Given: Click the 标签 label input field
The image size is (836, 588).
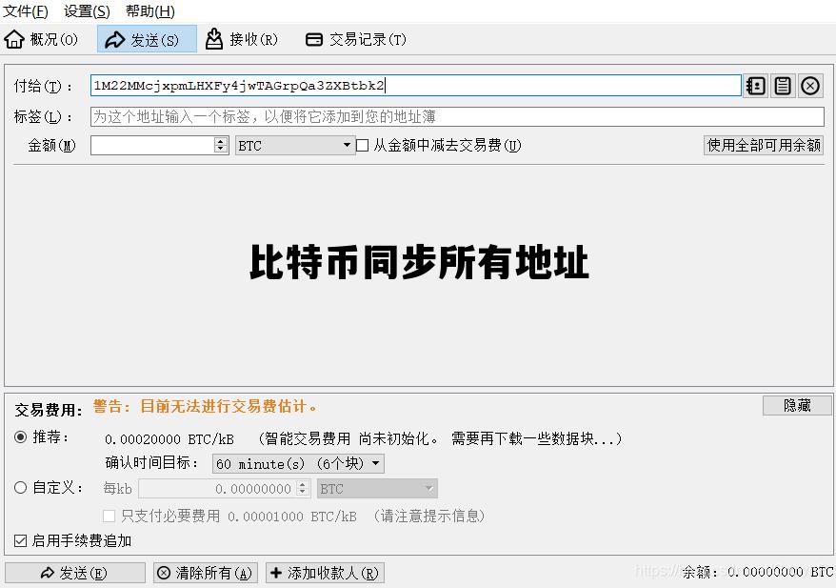Looking at the screenshot, I should (457, 117).
